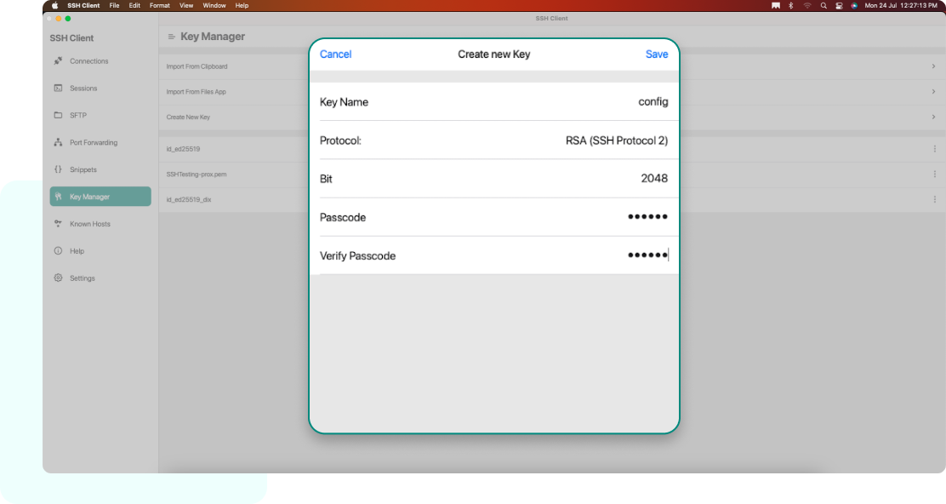Viewport: 946px width, 504px height.
Task: Open the three-dot menu for SSHTesting-prox.pem
Action: click(934, 175)
